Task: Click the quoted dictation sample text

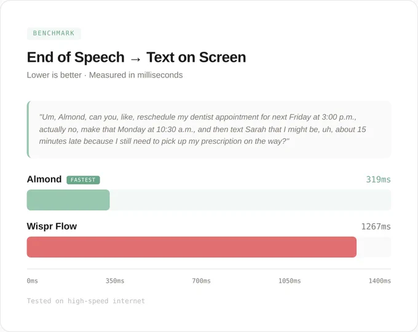Action: click(x=203, y=129)
